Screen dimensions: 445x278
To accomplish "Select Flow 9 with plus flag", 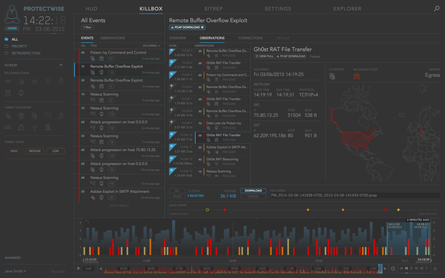I will (172, 122).
